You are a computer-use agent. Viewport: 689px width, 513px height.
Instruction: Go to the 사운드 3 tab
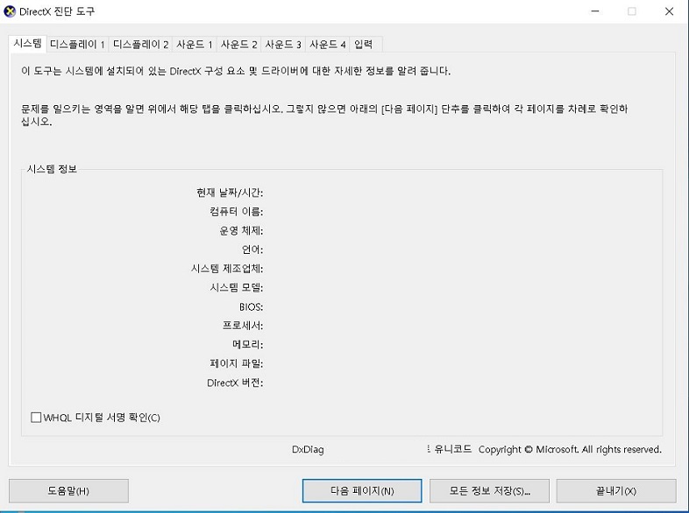point(283,45)
